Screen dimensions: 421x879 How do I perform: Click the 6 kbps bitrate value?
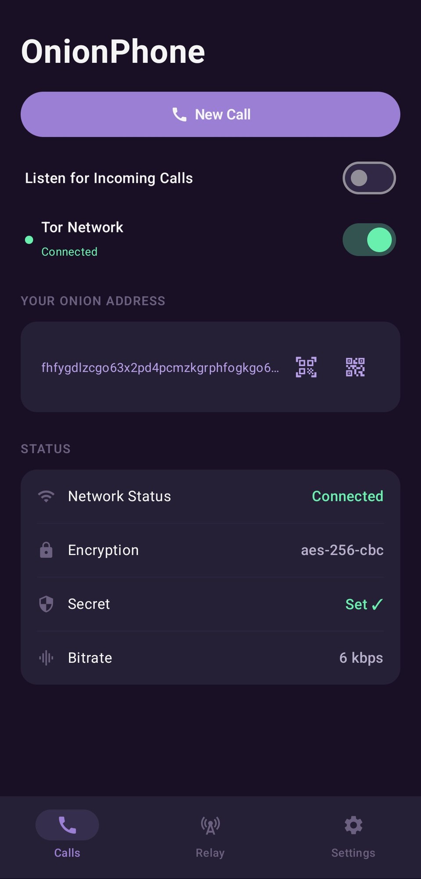(361, 657)
